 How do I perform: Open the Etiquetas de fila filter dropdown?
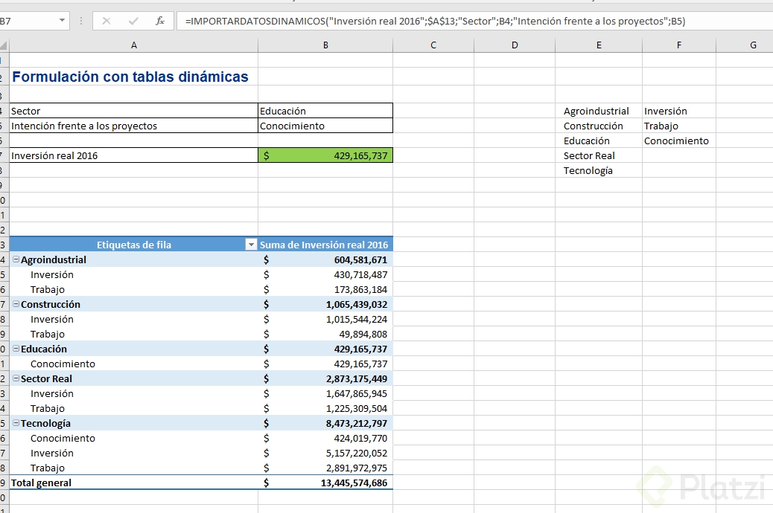[x=250, y=245]
